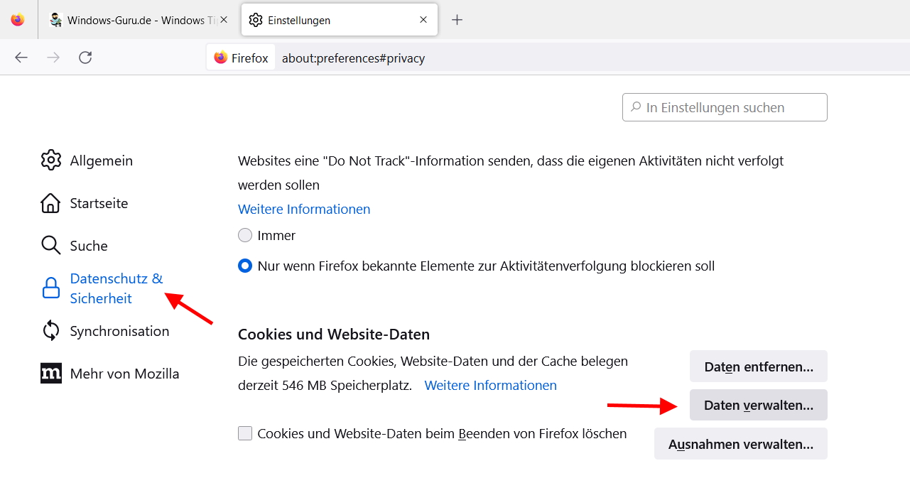The image size is (910, 478).
Task: Click the Mozilla 'm' icon in sidebar
Action: tap(50, 373)
